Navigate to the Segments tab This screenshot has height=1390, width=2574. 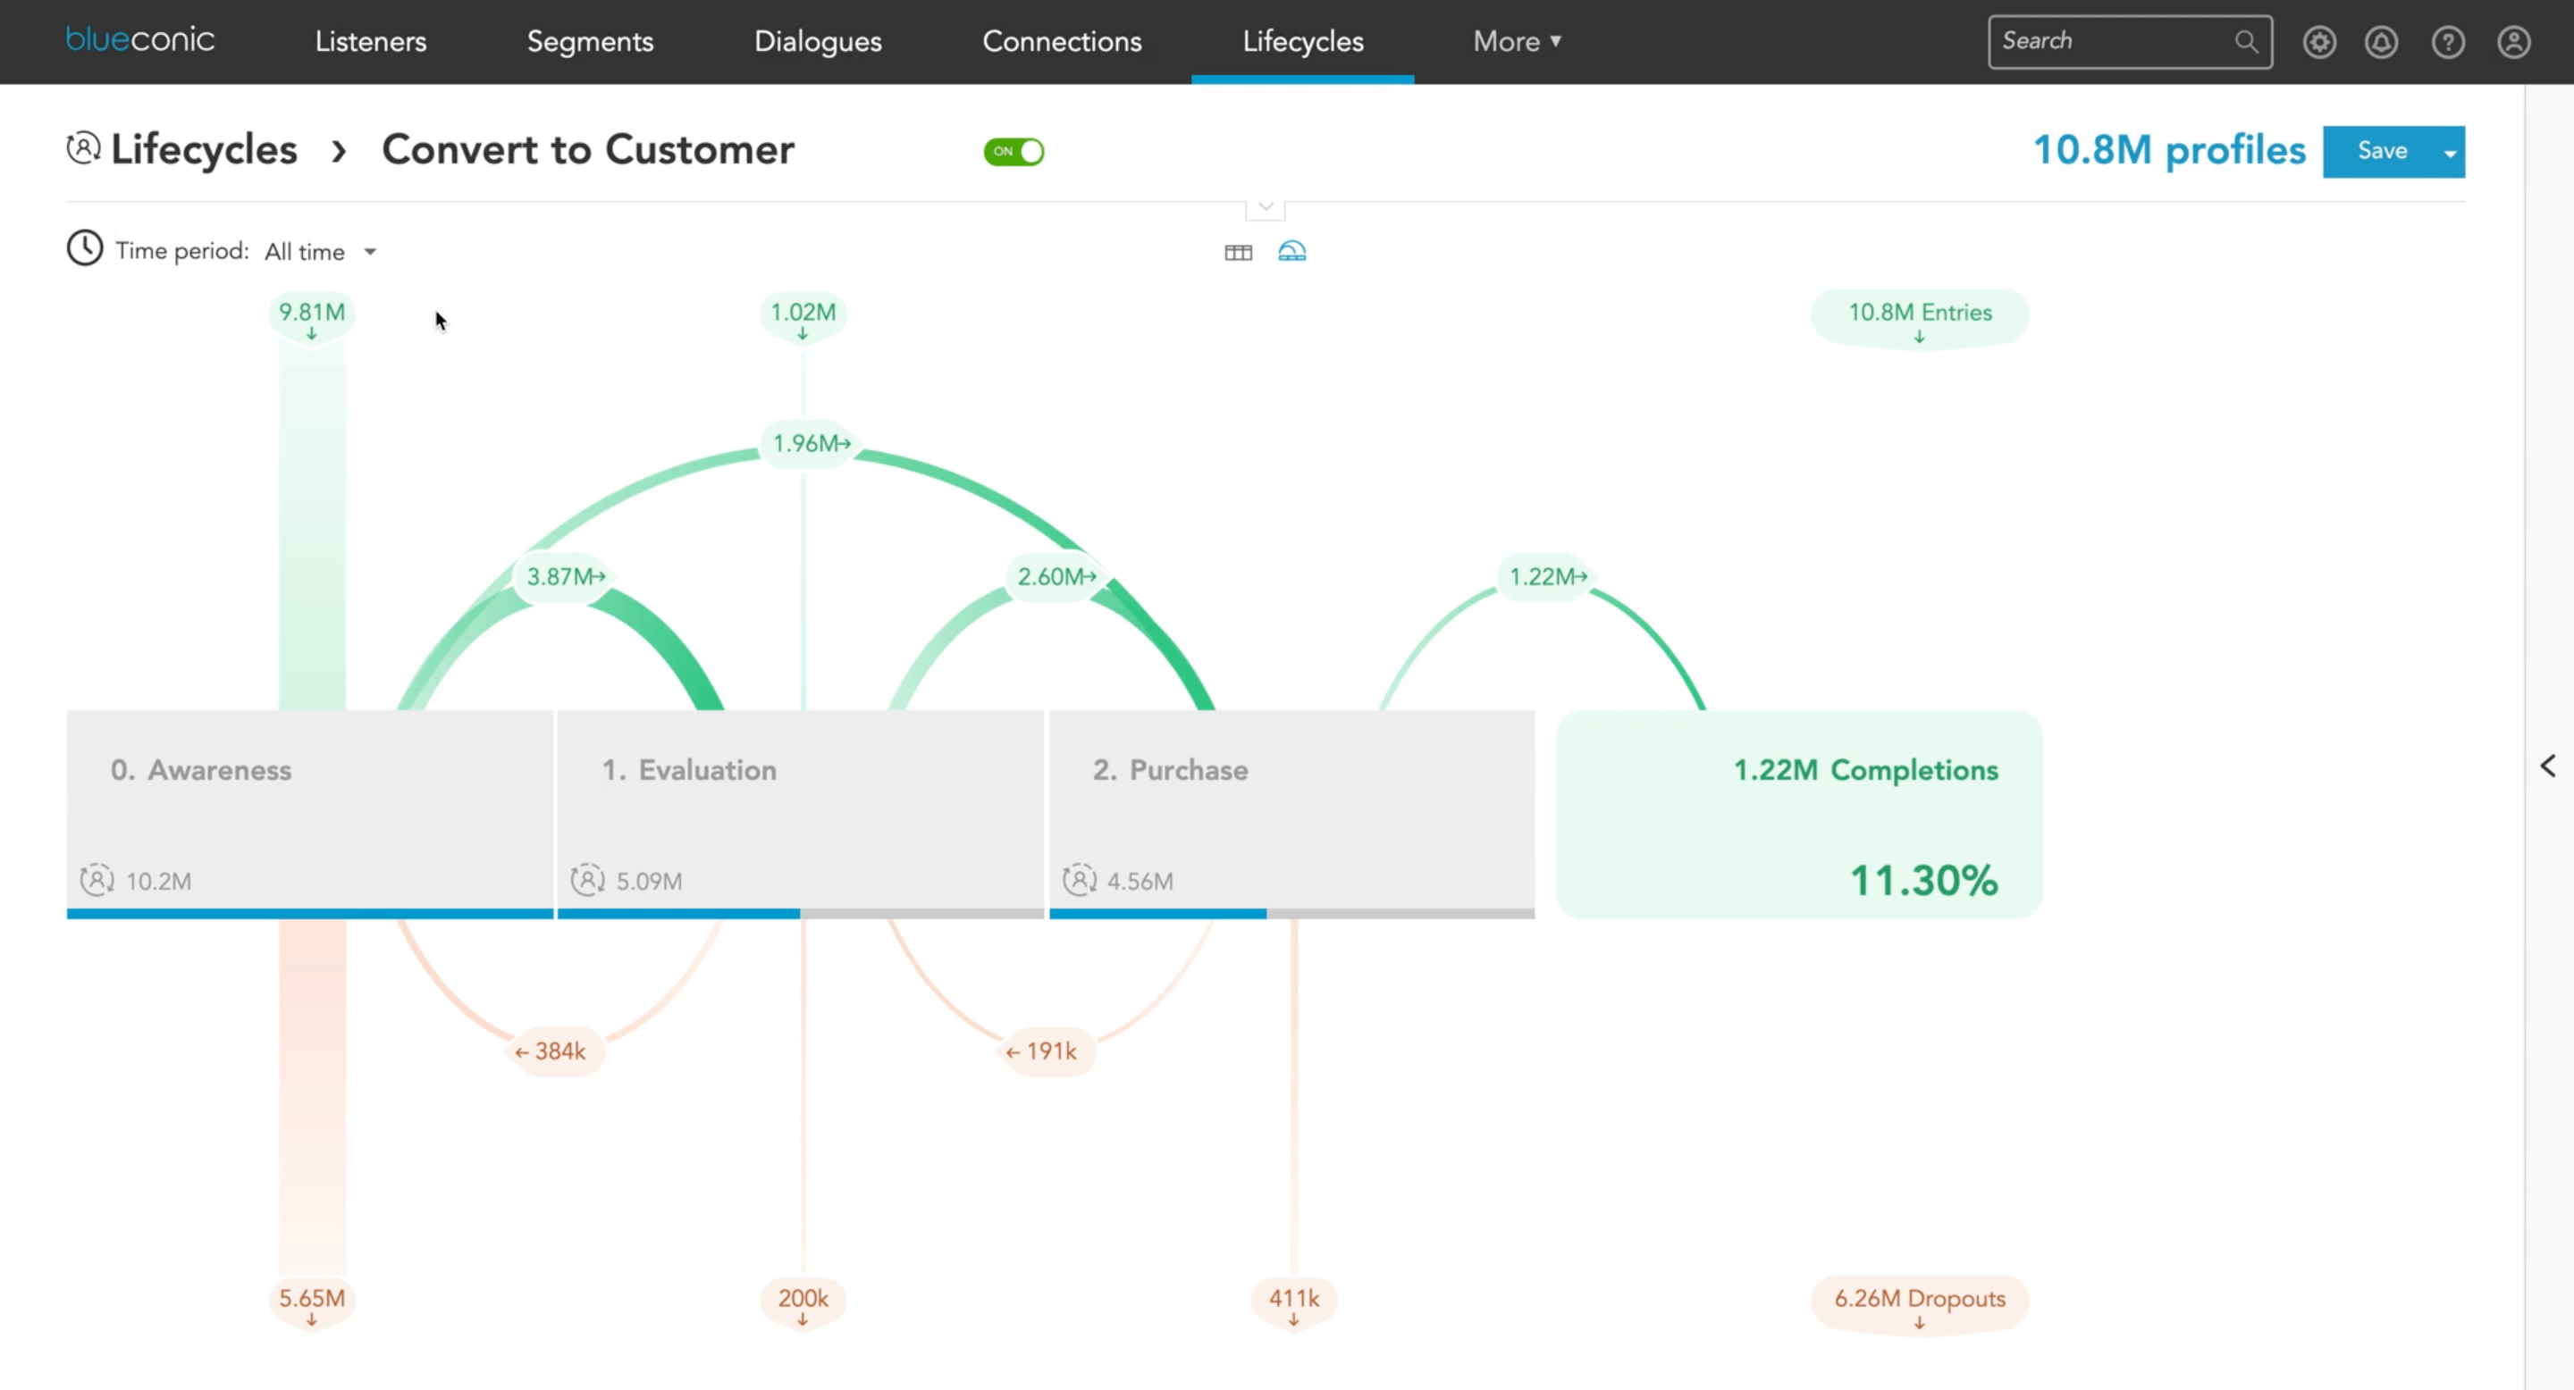tap(590, 42)
